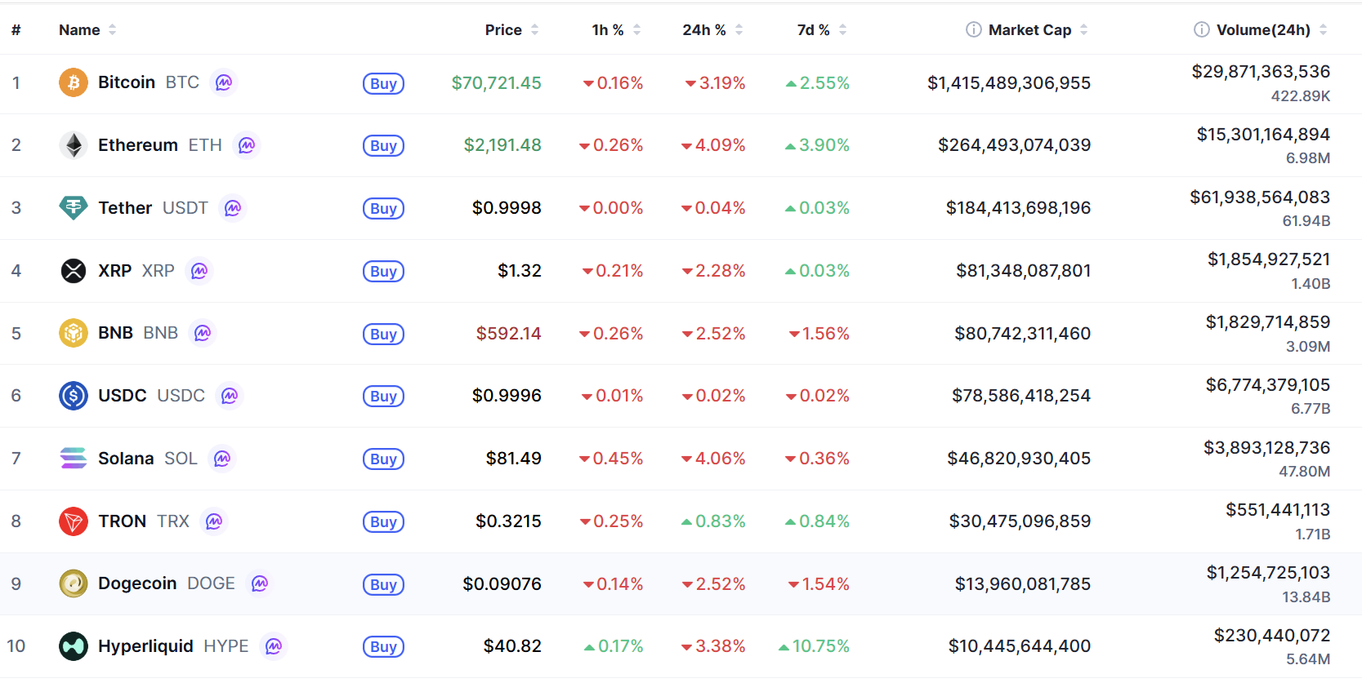This screenshot has width=1362, height=683.
Task: Click the Hyperliquid logo icon
Action: pyautogui.click(x=74, y=646)
